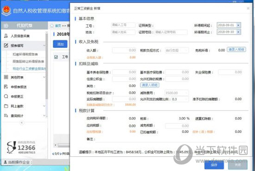Expand the 网上缴款 menu chevron
This screenshot has width=255, height=171.
click(x=44, y=106)
